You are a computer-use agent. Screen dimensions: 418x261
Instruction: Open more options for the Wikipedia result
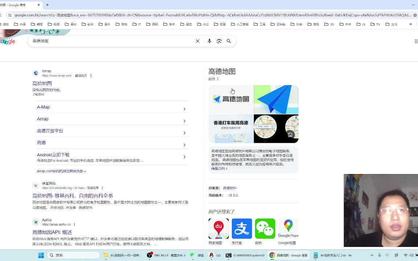click(102, 188)
